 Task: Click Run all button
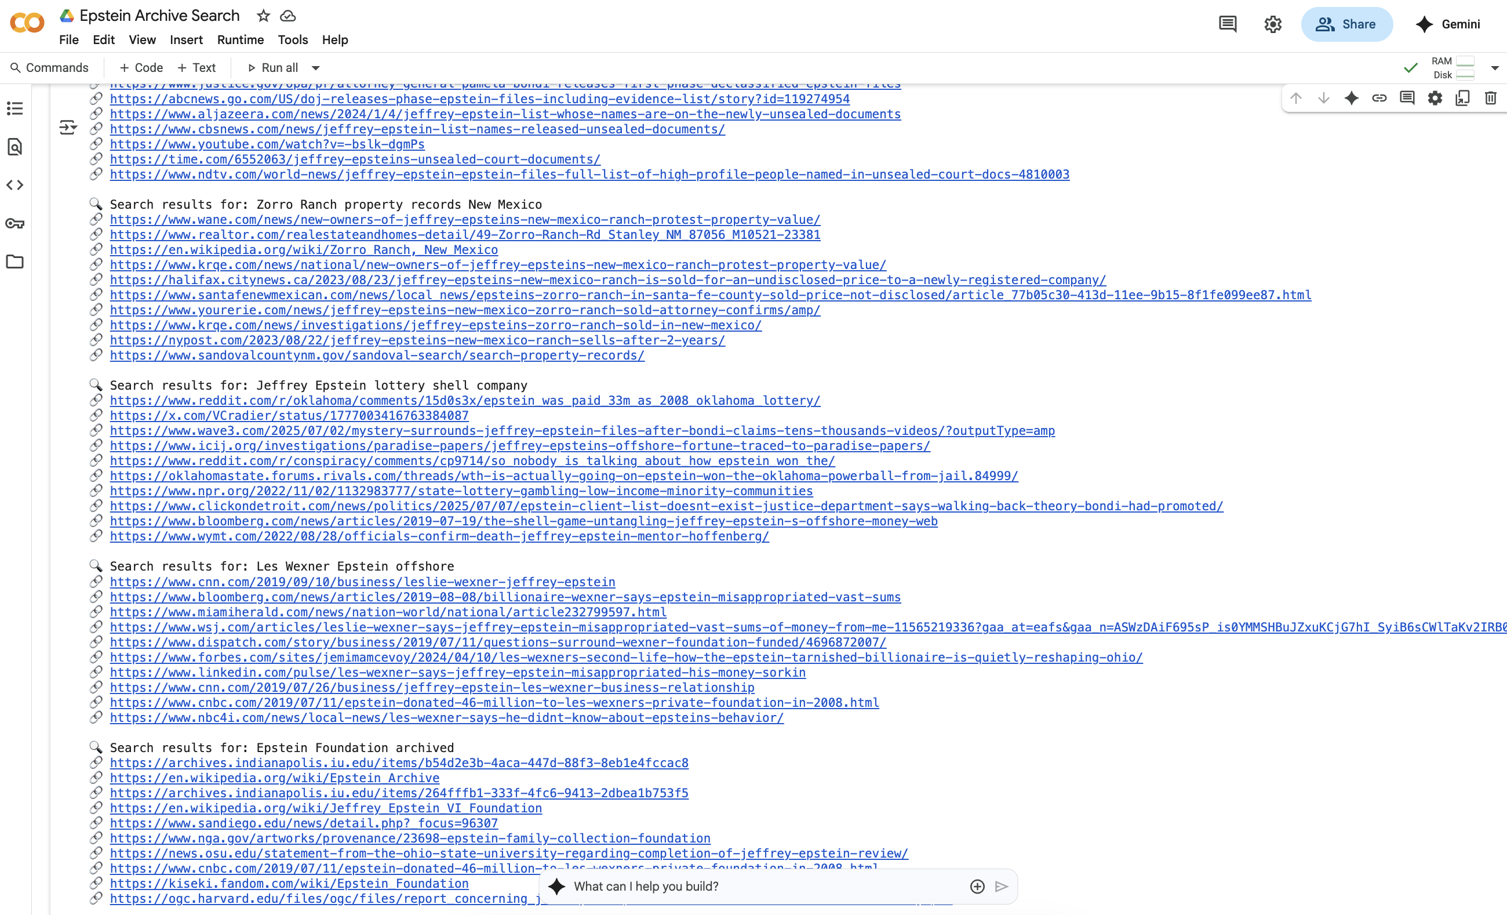pos(273,68)
